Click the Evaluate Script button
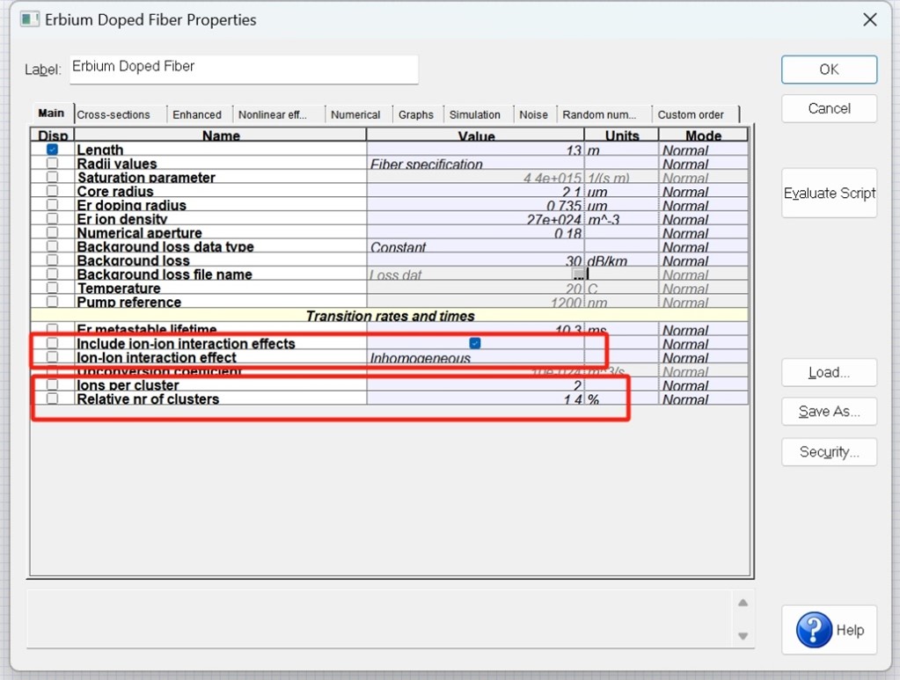Viewport: 900px width, 680px height. (829, 193)
